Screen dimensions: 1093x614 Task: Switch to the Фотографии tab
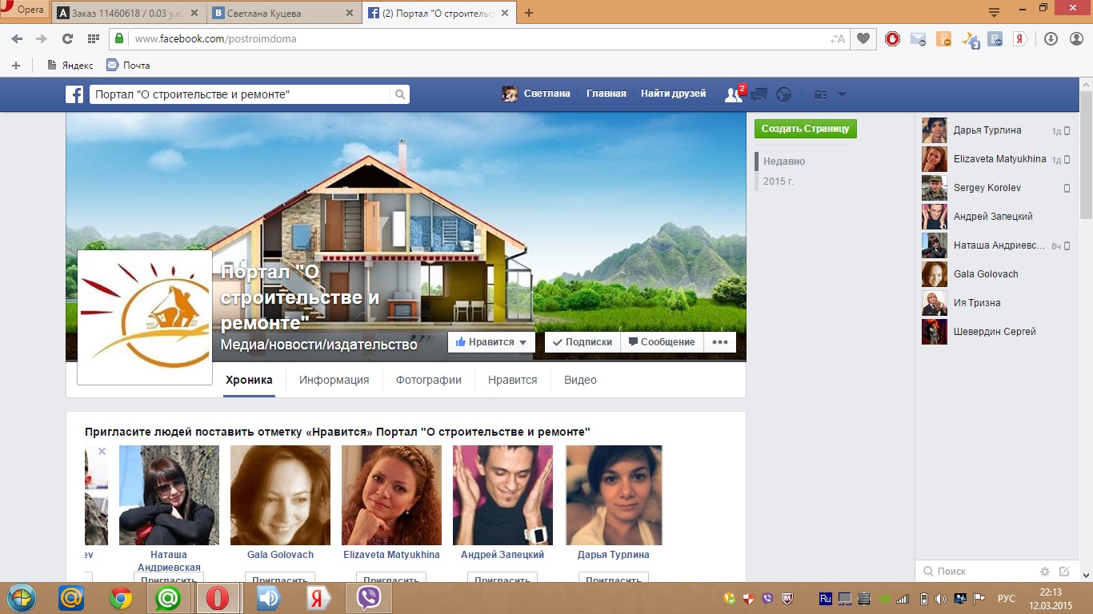click(429, 380)
